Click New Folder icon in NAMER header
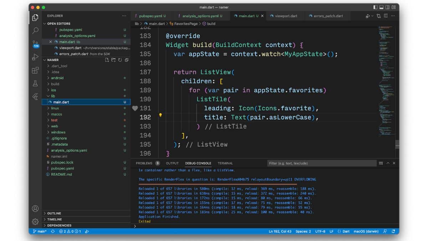 [113, 60]
